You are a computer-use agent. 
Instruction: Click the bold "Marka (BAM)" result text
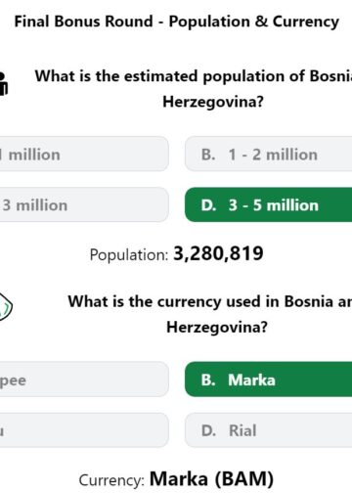[x=211, y=478]
